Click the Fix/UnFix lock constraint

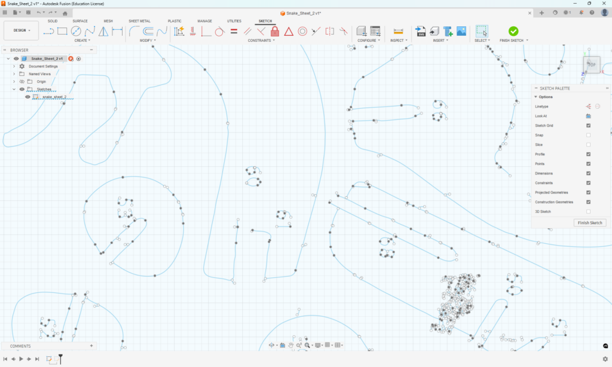pyautogui.click(x=275, y=32)
